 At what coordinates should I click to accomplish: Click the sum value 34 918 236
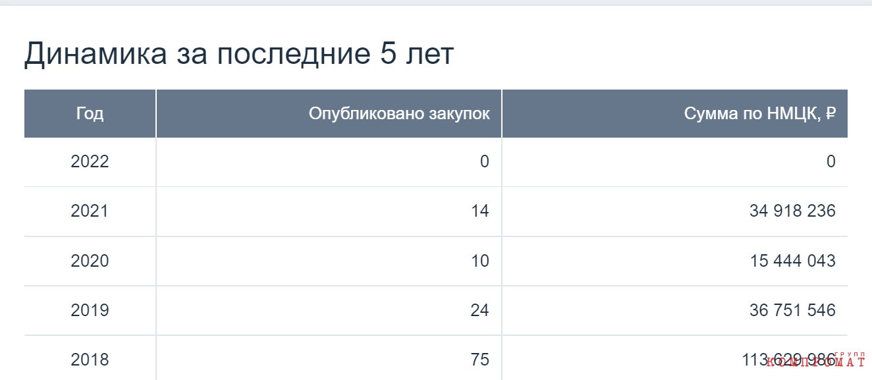coord(792,211)
